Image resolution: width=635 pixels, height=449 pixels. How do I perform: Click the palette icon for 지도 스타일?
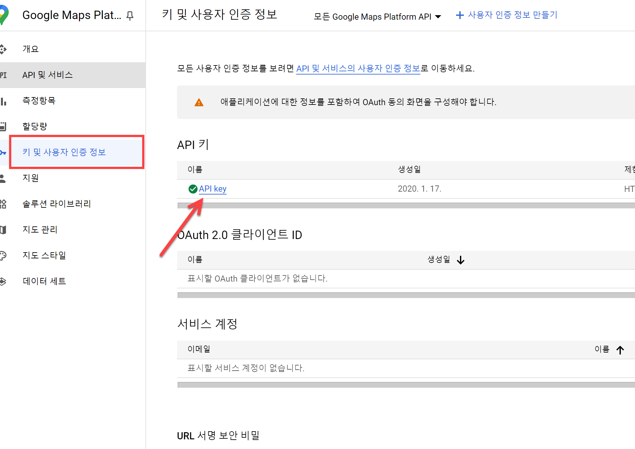point(3,256)
